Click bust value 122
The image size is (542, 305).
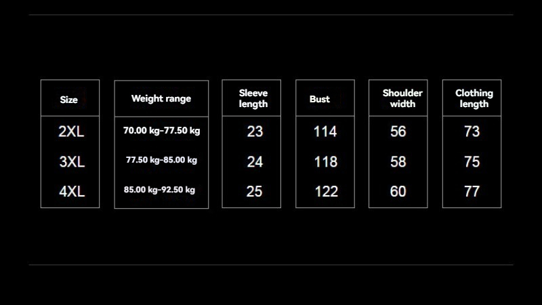[x=327, y=192]
